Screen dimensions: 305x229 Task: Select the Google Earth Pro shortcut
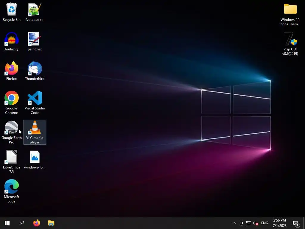(x=12, y=132)
